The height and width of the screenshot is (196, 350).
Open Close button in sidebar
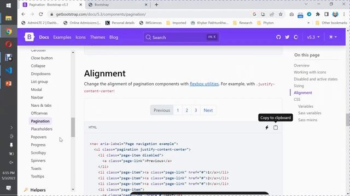tap(42, 58)
